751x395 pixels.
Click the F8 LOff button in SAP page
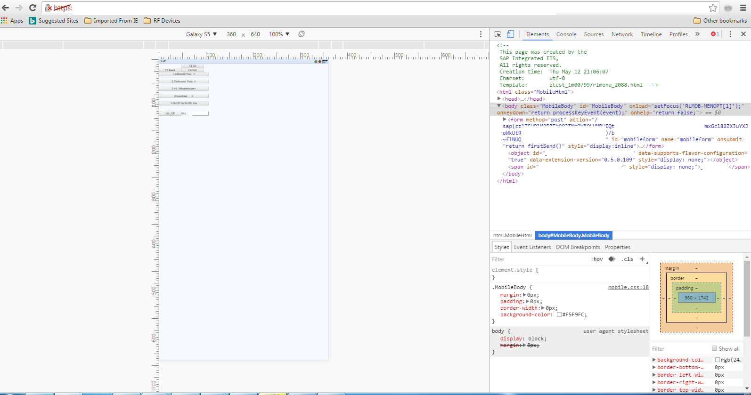pos(170,113)
